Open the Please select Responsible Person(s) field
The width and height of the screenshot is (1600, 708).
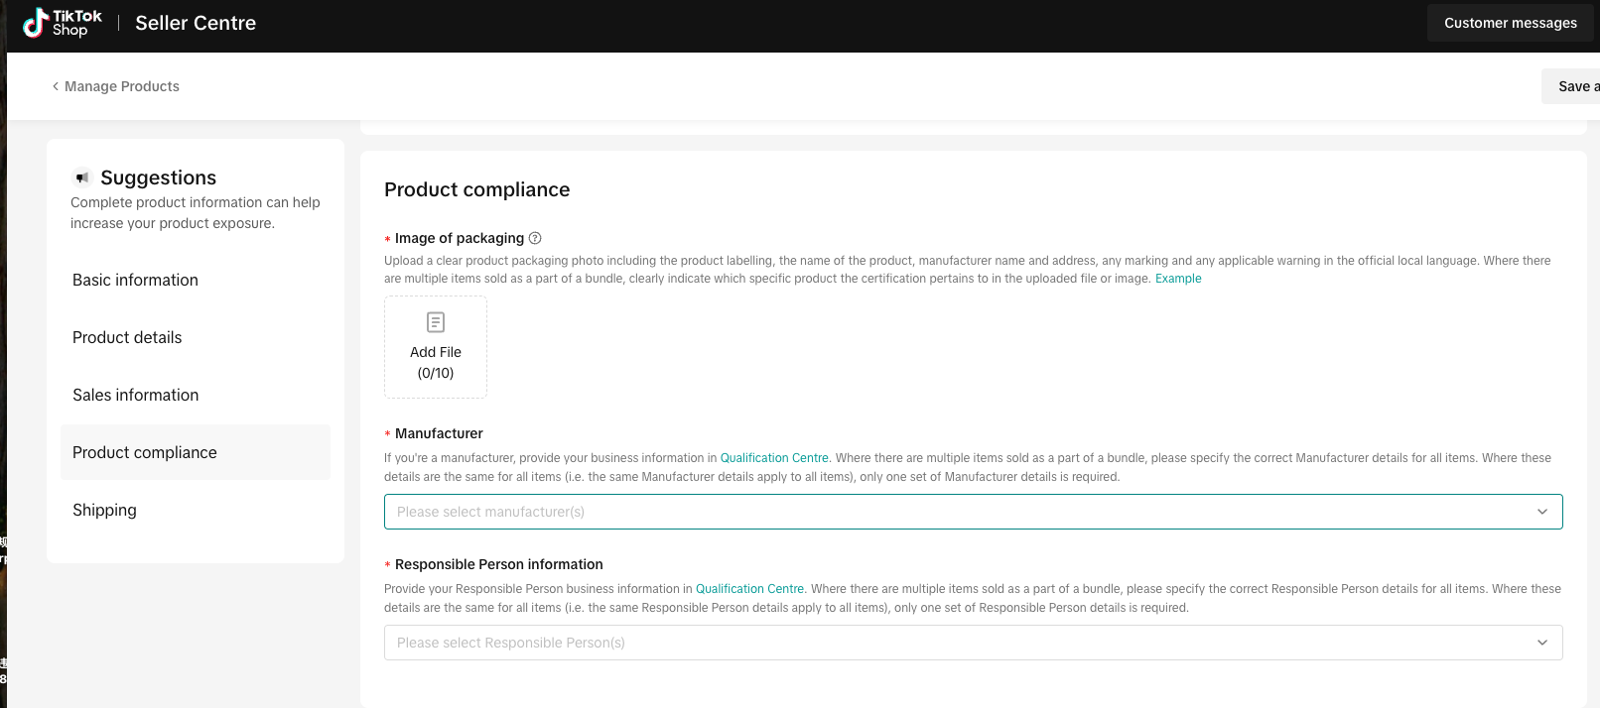coord(973,643)
